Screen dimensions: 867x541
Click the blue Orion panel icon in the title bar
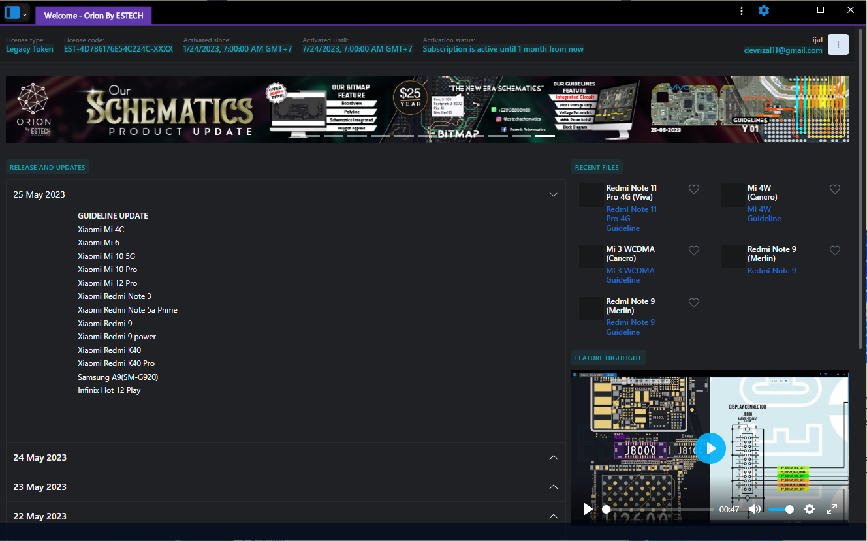coord(12,12)
